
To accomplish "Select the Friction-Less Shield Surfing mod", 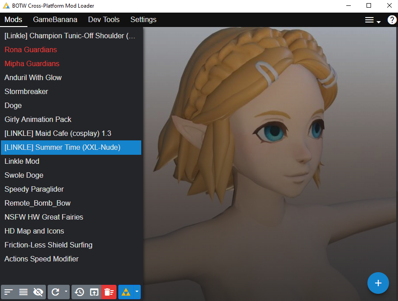I will coord(71,245).
